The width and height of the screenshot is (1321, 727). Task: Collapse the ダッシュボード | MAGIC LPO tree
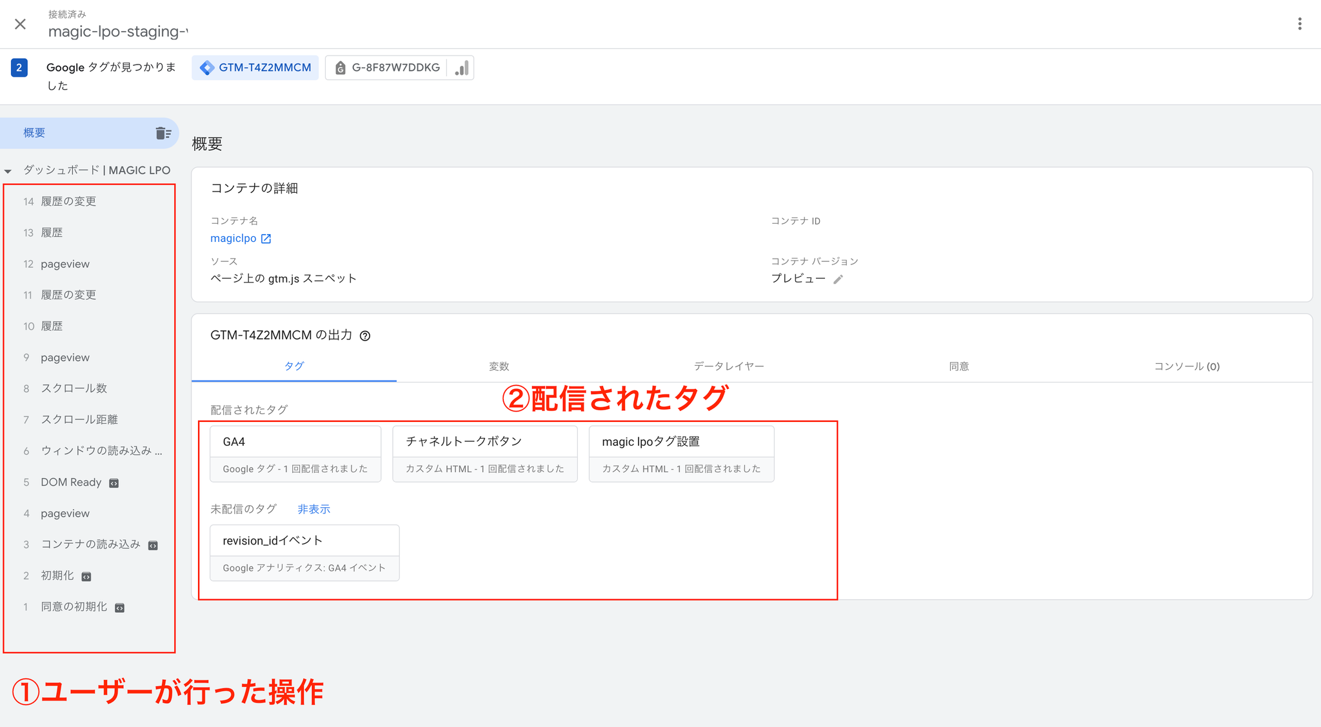coord(8,171)
